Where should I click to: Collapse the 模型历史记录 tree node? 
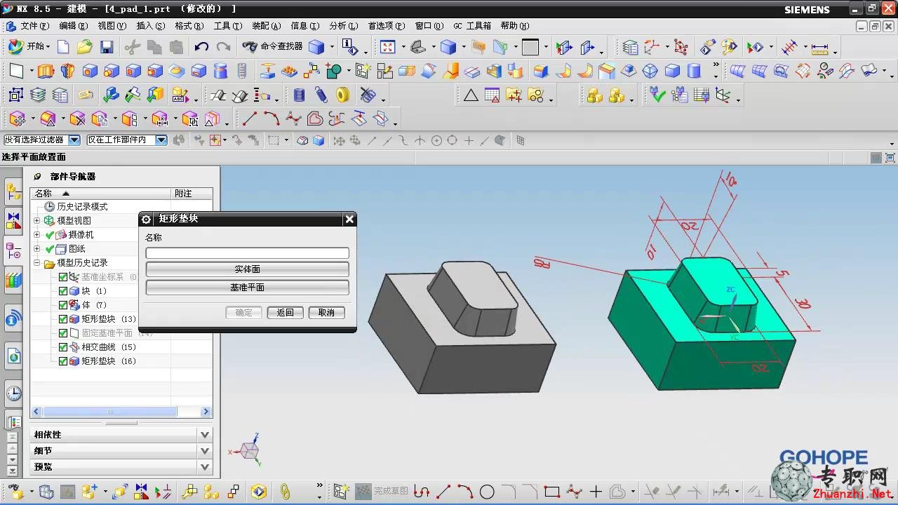point(37,263)
